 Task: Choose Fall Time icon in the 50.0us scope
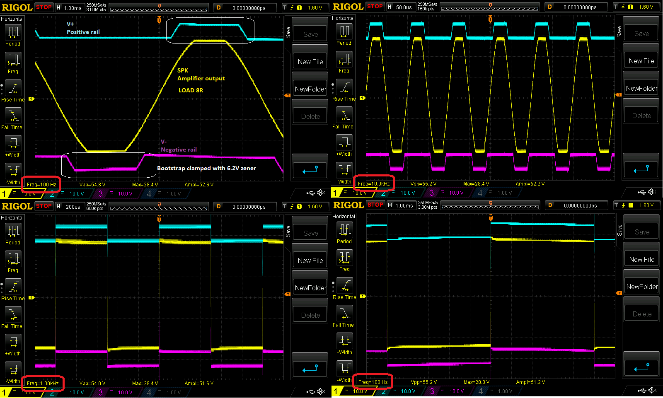tap(344, 114)
